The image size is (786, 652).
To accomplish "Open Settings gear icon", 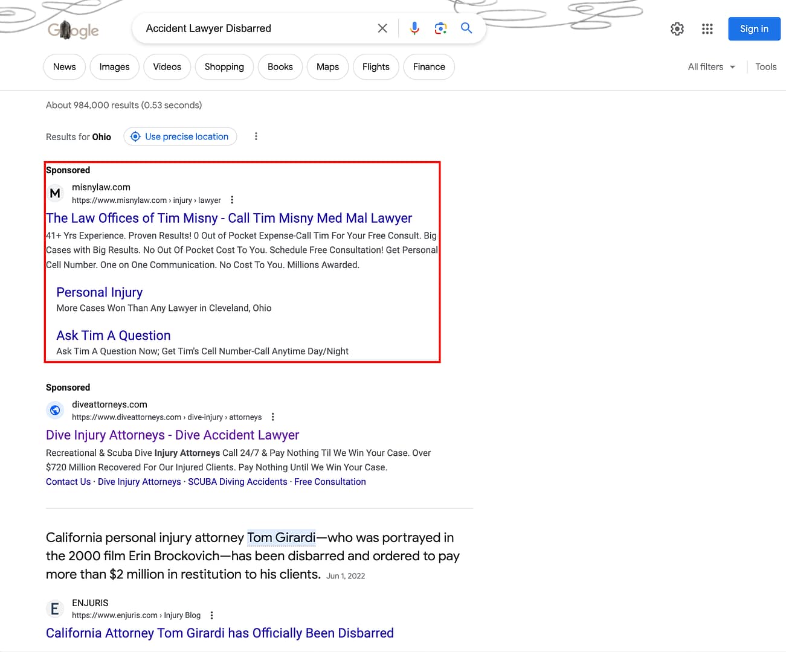I will [677, 29].
